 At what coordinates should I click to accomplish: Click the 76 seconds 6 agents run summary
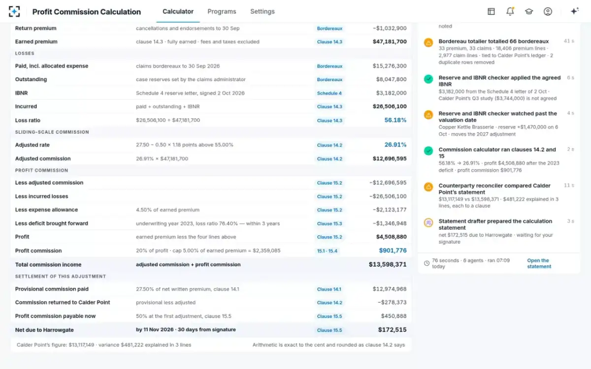pyautogui.click(x=471, y=263)
